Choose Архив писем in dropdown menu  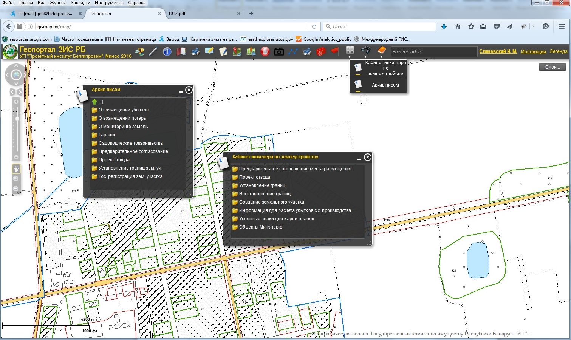(x=385, y=85)
